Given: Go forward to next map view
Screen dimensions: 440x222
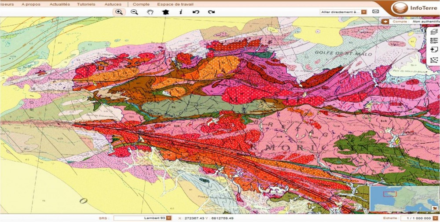Looking at the screenshot, I should click(x=212, y=12).
